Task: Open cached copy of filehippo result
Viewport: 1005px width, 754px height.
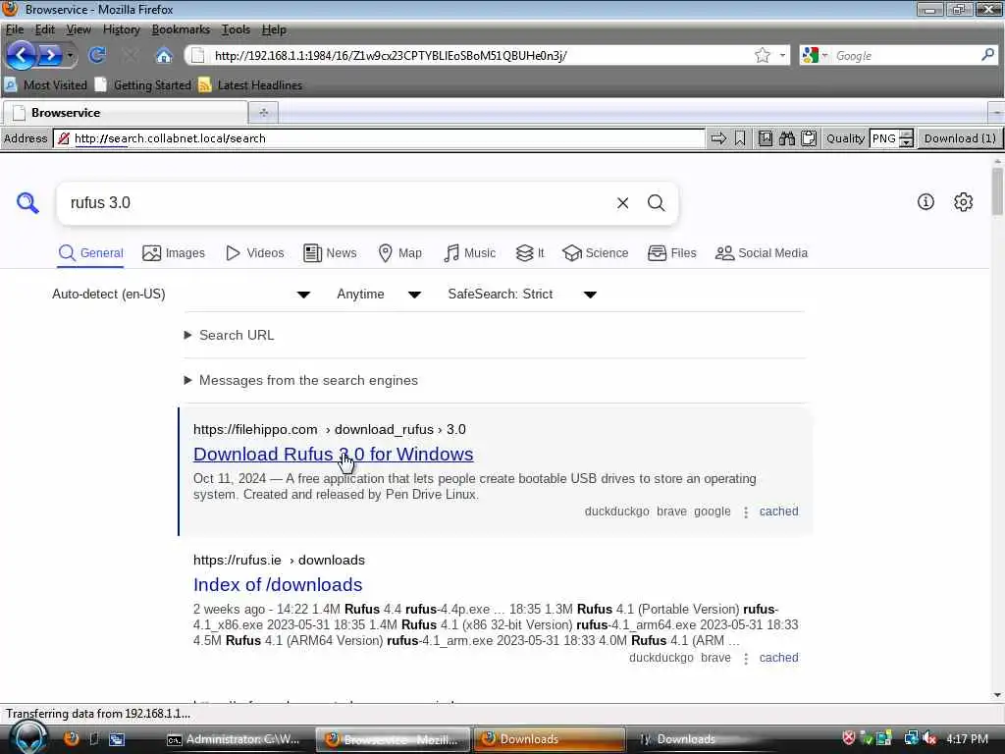Action: click(x=778, y=511)
